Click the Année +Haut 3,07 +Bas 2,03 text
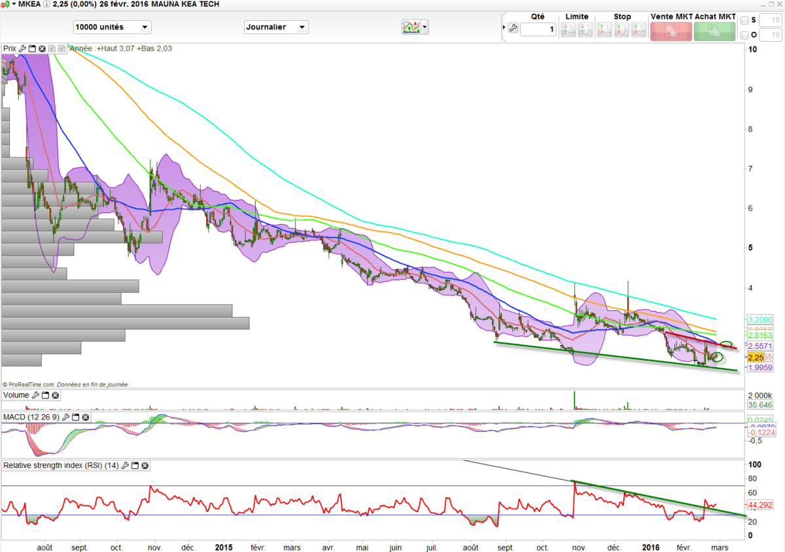 [121, 48]
